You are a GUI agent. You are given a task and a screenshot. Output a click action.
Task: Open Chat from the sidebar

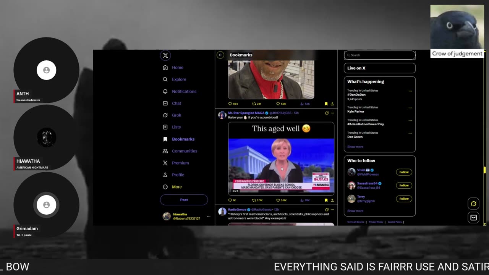click(x=172, y=103)
